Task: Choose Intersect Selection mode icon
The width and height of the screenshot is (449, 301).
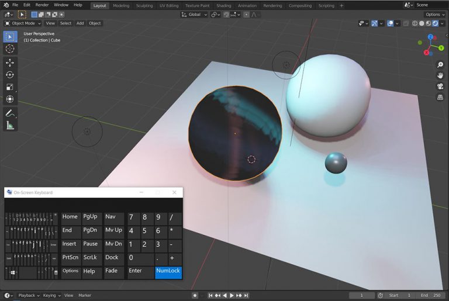Action: point(61,15)
